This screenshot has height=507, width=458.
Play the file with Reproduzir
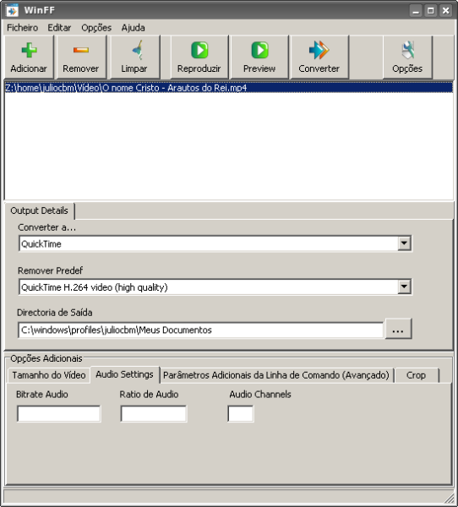click(x=199, y=57)
